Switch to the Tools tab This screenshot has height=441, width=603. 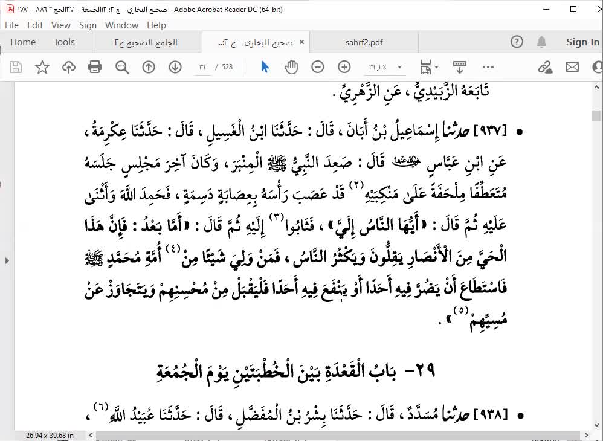pos(64,42)
